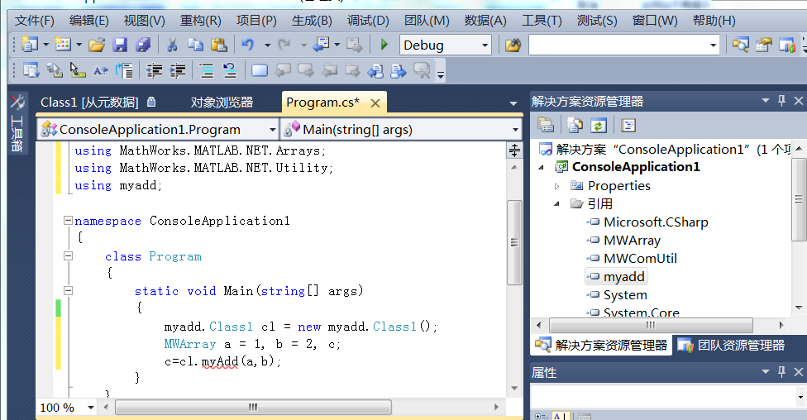Open the 调试(D) menu
Image resolution: width=807 pixels, height=420 pixels.
(x=368, y=21)
